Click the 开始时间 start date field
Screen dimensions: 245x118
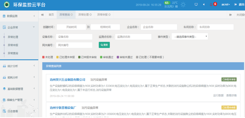(x=71, y=27)
